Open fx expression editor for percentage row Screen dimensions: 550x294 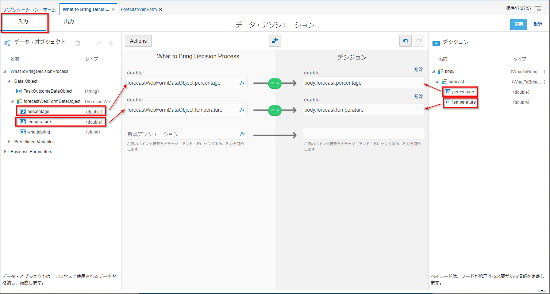(x=242, y=83)
